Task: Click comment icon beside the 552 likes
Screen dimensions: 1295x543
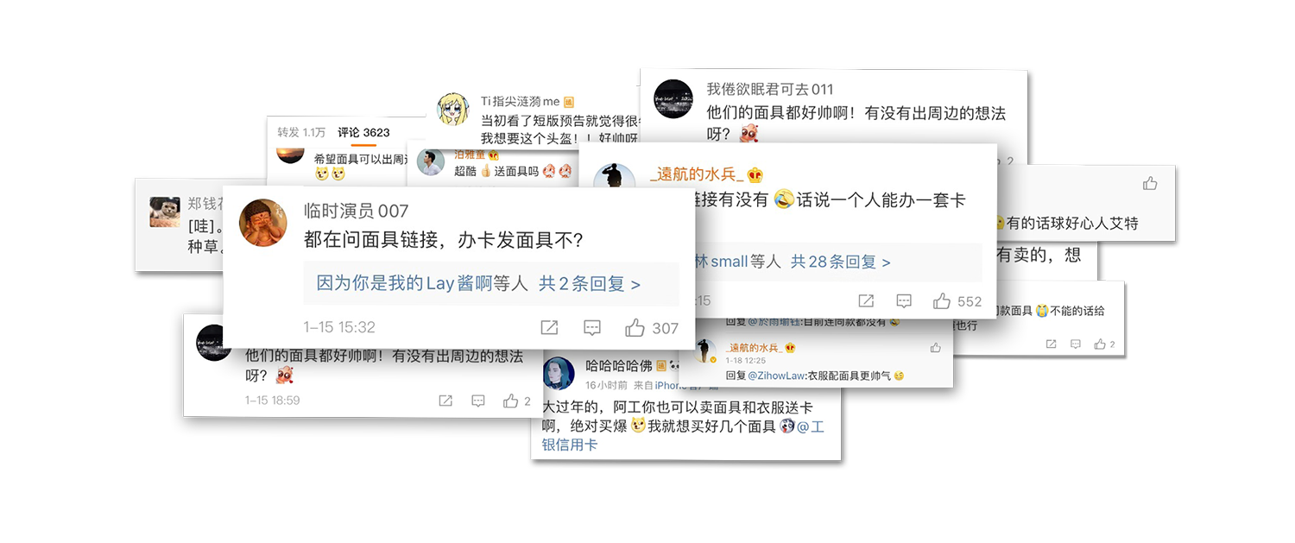Action: pos(904,301)
